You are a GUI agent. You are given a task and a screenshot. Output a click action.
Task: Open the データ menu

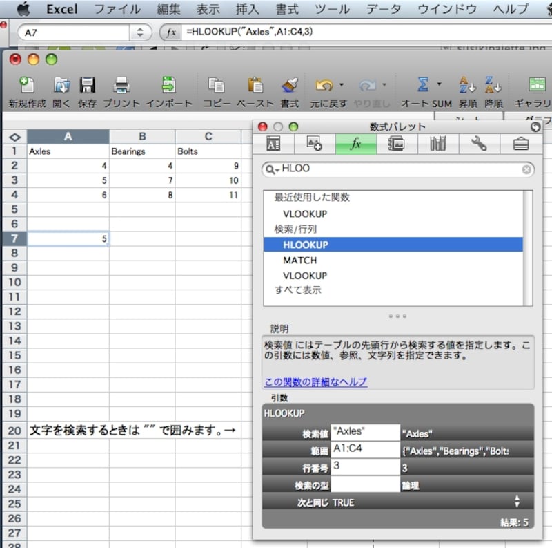point(382,9)
